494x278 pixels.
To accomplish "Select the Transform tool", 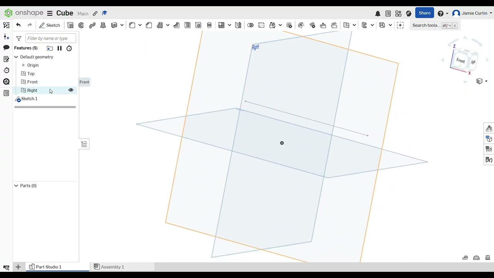I will pos(272,25).
